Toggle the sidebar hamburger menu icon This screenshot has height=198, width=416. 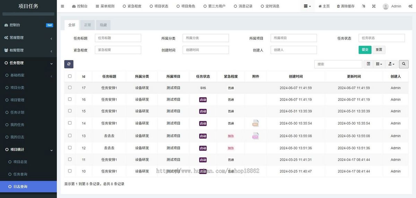[x=62, y=6]
